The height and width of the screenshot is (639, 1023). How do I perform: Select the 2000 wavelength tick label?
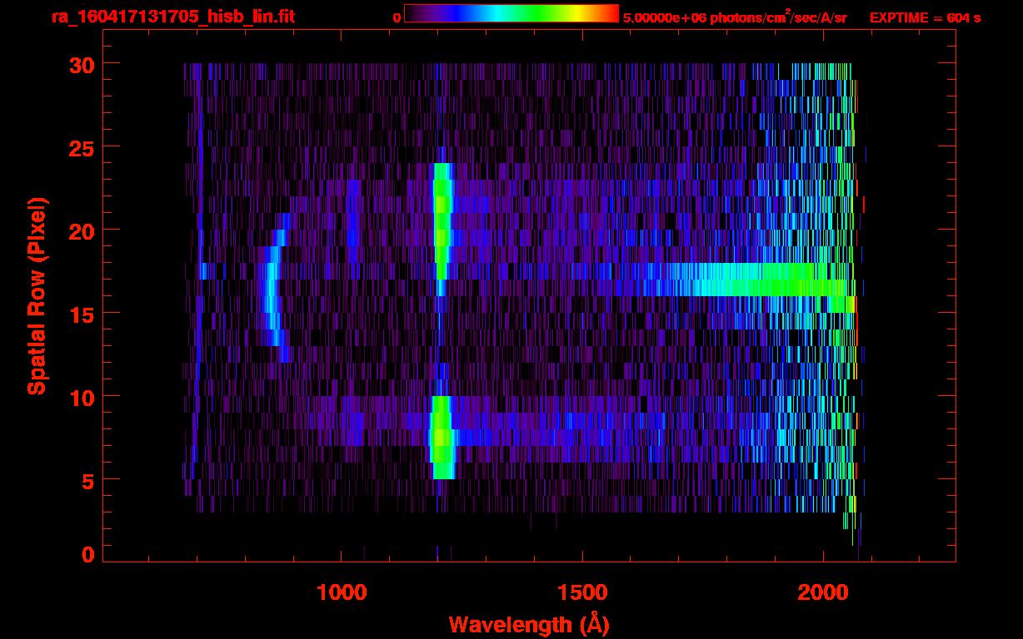[823, 592]
